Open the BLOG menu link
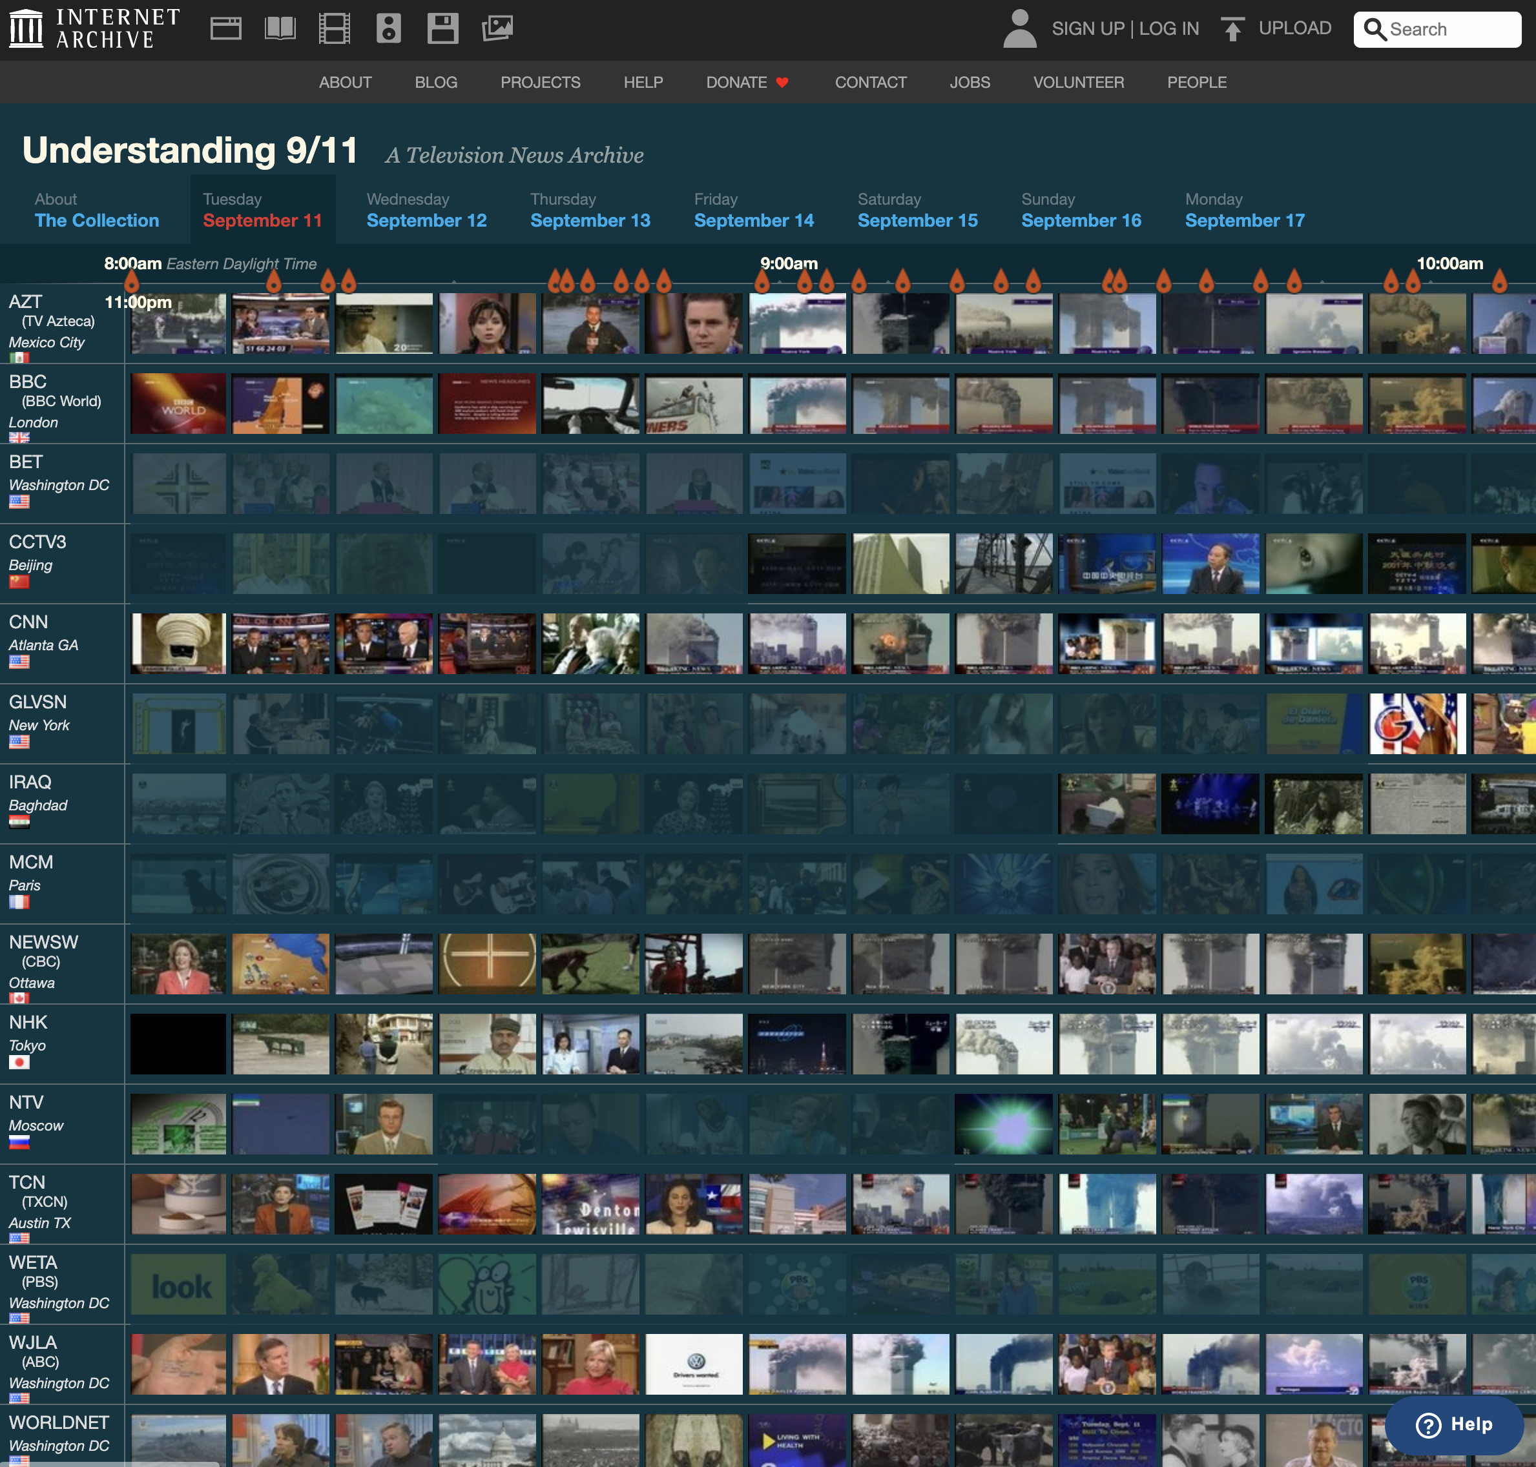 click(435, 82)
